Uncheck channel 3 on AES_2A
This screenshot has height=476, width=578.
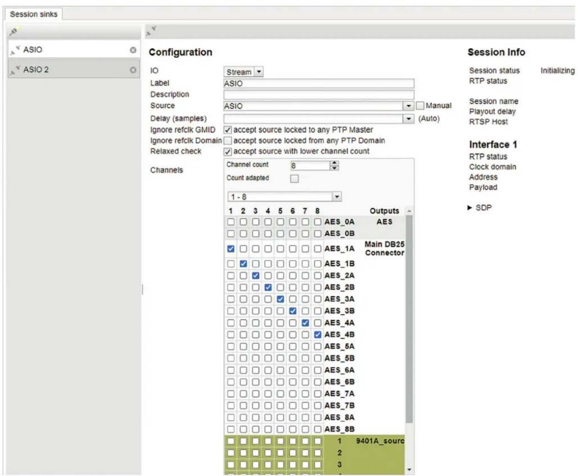pos(256,276)
